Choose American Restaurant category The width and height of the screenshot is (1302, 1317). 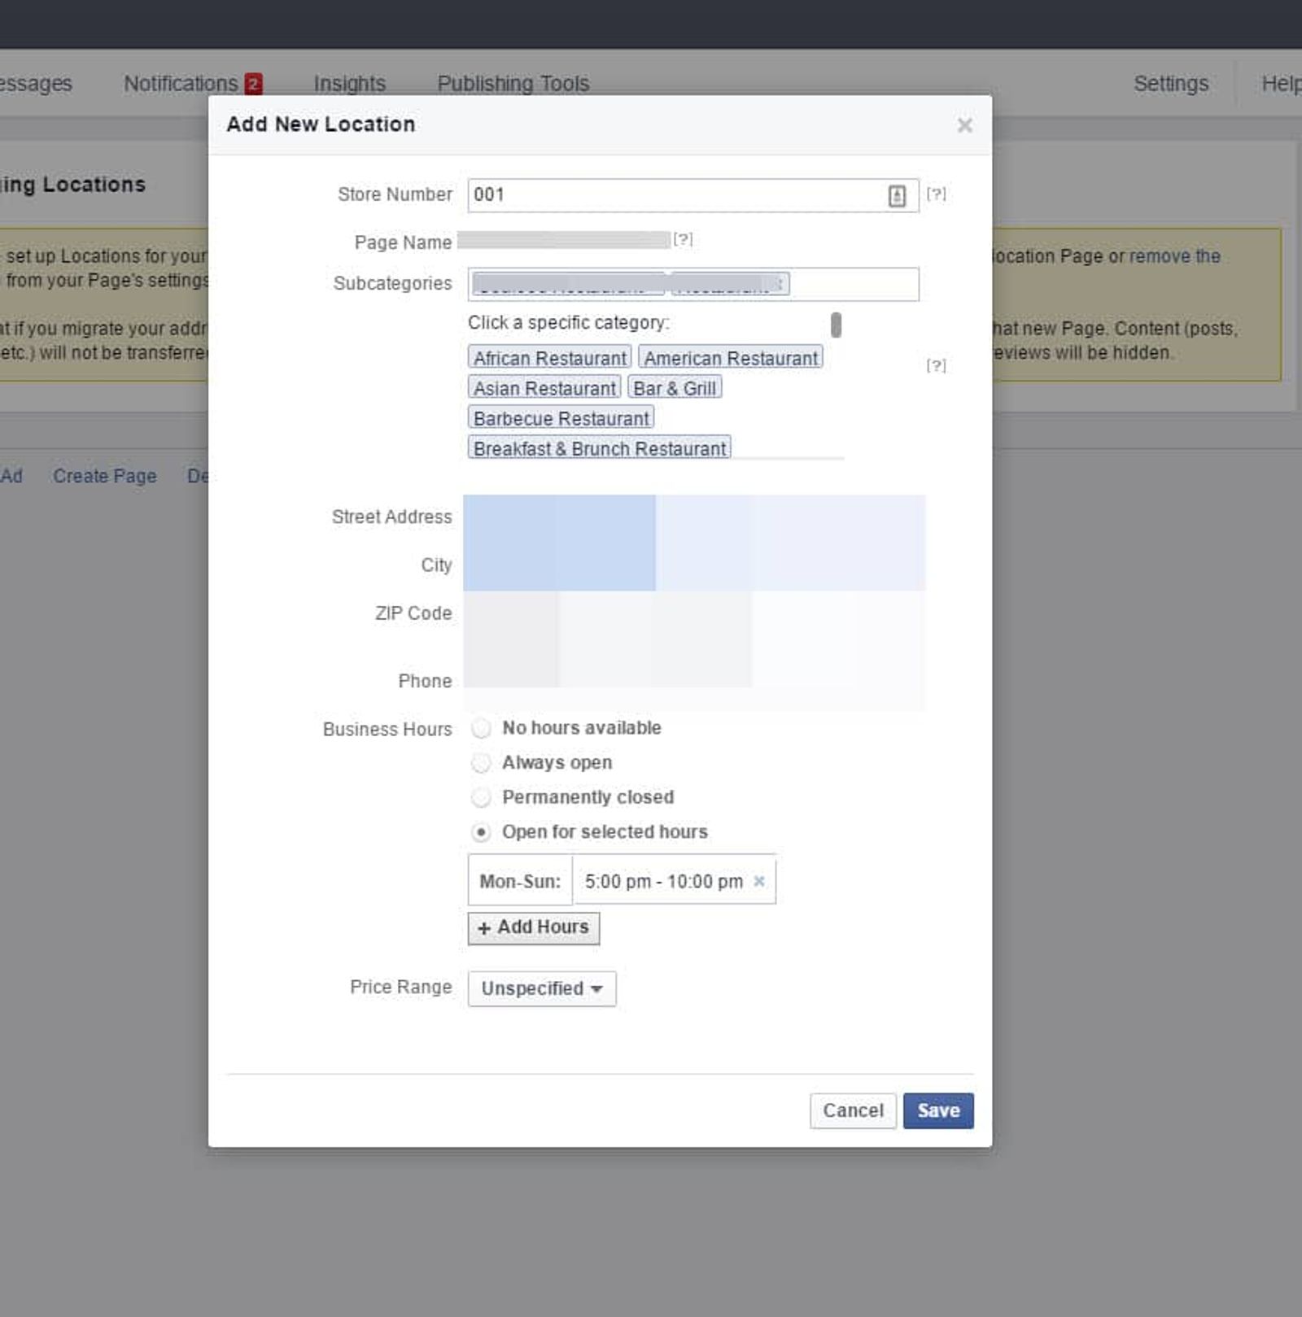click(731, 358)
